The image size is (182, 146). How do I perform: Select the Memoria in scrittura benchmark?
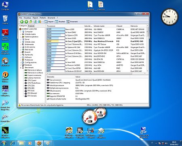coord(34,73)
